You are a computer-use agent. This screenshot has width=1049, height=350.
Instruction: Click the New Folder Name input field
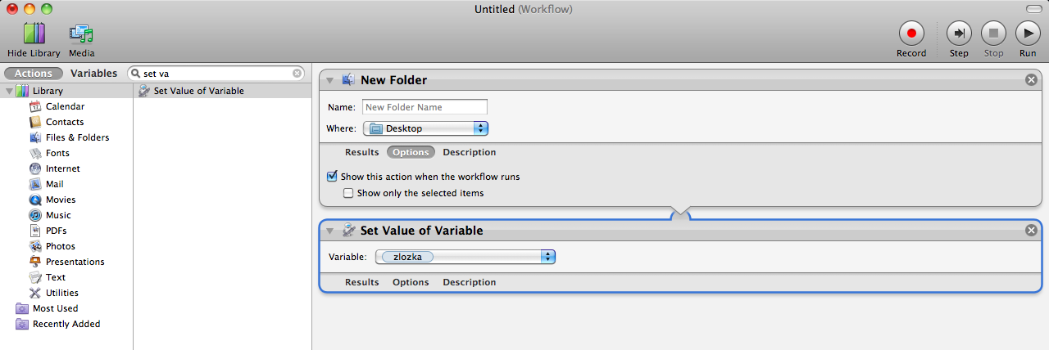[x=425, y=107]
